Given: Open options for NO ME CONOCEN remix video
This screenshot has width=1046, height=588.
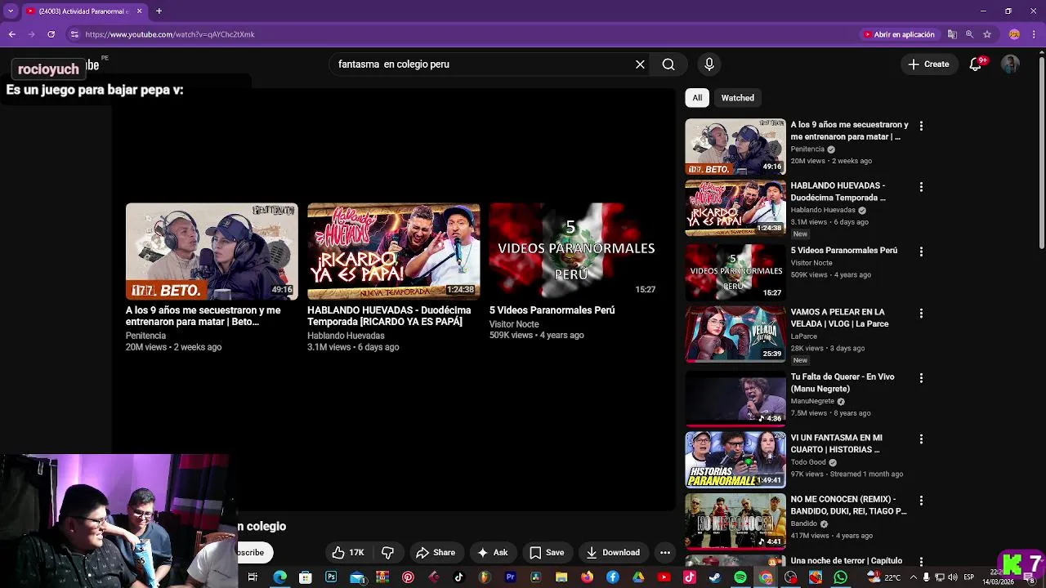Looking at the screenshot, I should point(921,501).
